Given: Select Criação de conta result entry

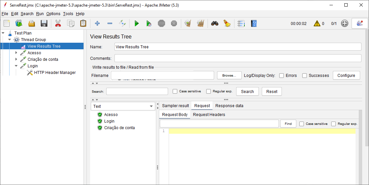Looking at the screenshot, I should [x=119, y=127].
